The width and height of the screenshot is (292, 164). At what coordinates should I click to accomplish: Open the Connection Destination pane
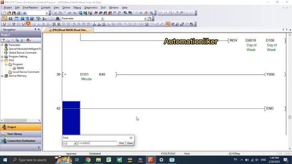click(21, 141)
